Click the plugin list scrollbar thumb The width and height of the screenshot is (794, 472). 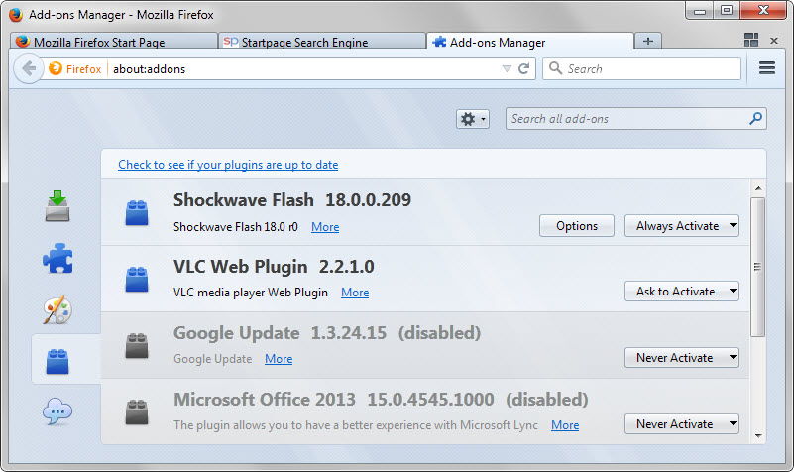pos(758,267)
